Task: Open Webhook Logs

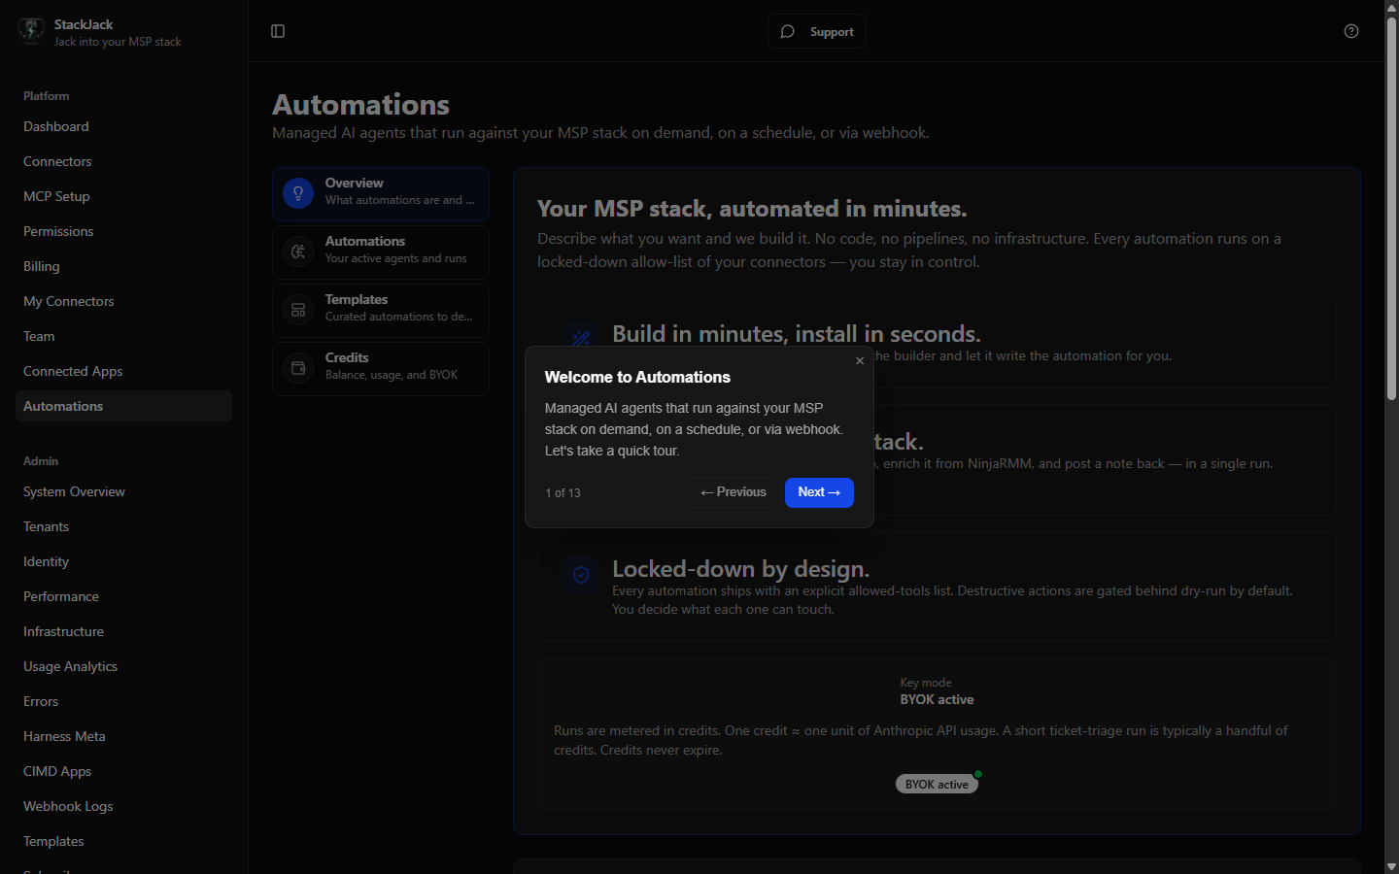Action: pyautogui.click(x=123, y=806)
